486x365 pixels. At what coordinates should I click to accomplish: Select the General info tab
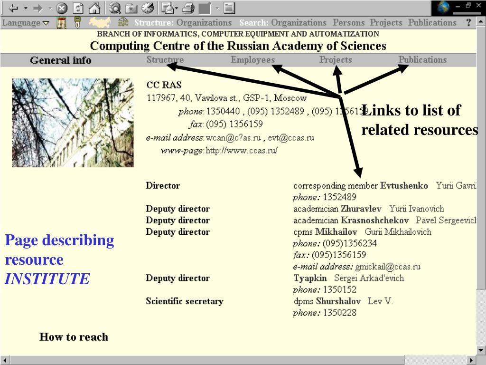[x=61, y=60]
